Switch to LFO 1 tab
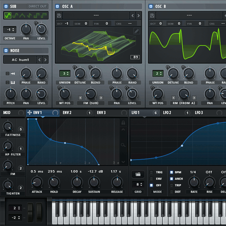The width and height of the screenshot is (226, 226). 145,113
